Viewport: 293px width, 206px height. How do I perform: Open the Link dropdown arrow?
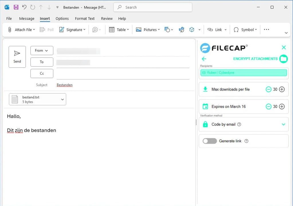pos(225,30)
